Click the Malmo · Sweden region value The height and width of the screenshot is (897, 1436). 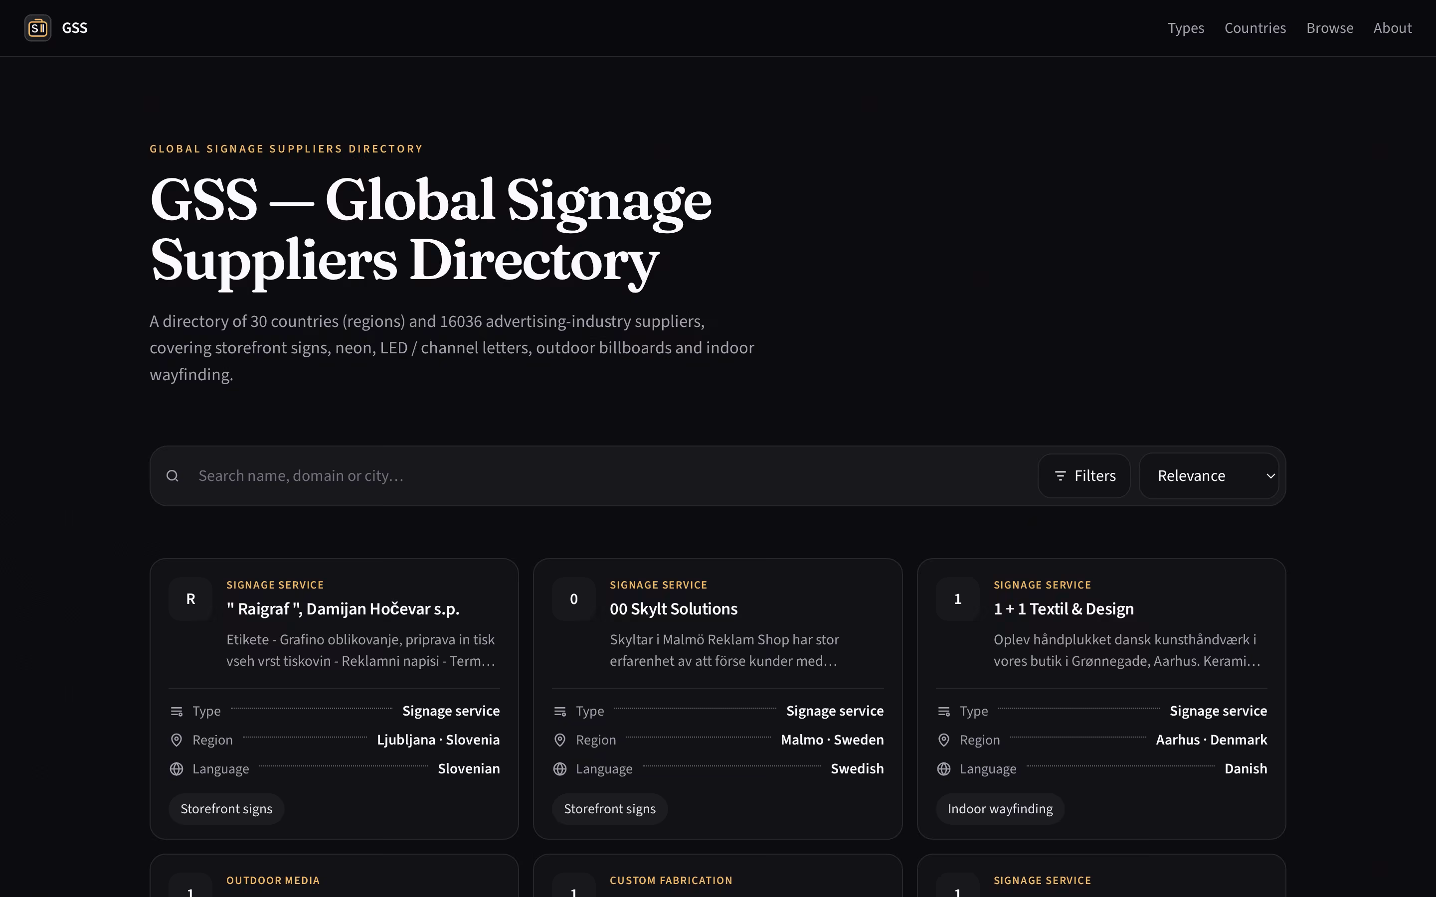(x=832, y=740)
